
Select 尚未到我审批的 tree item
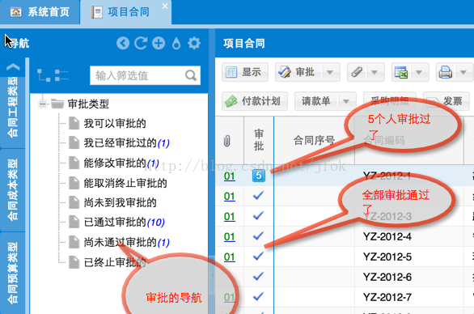coord(112,202)
